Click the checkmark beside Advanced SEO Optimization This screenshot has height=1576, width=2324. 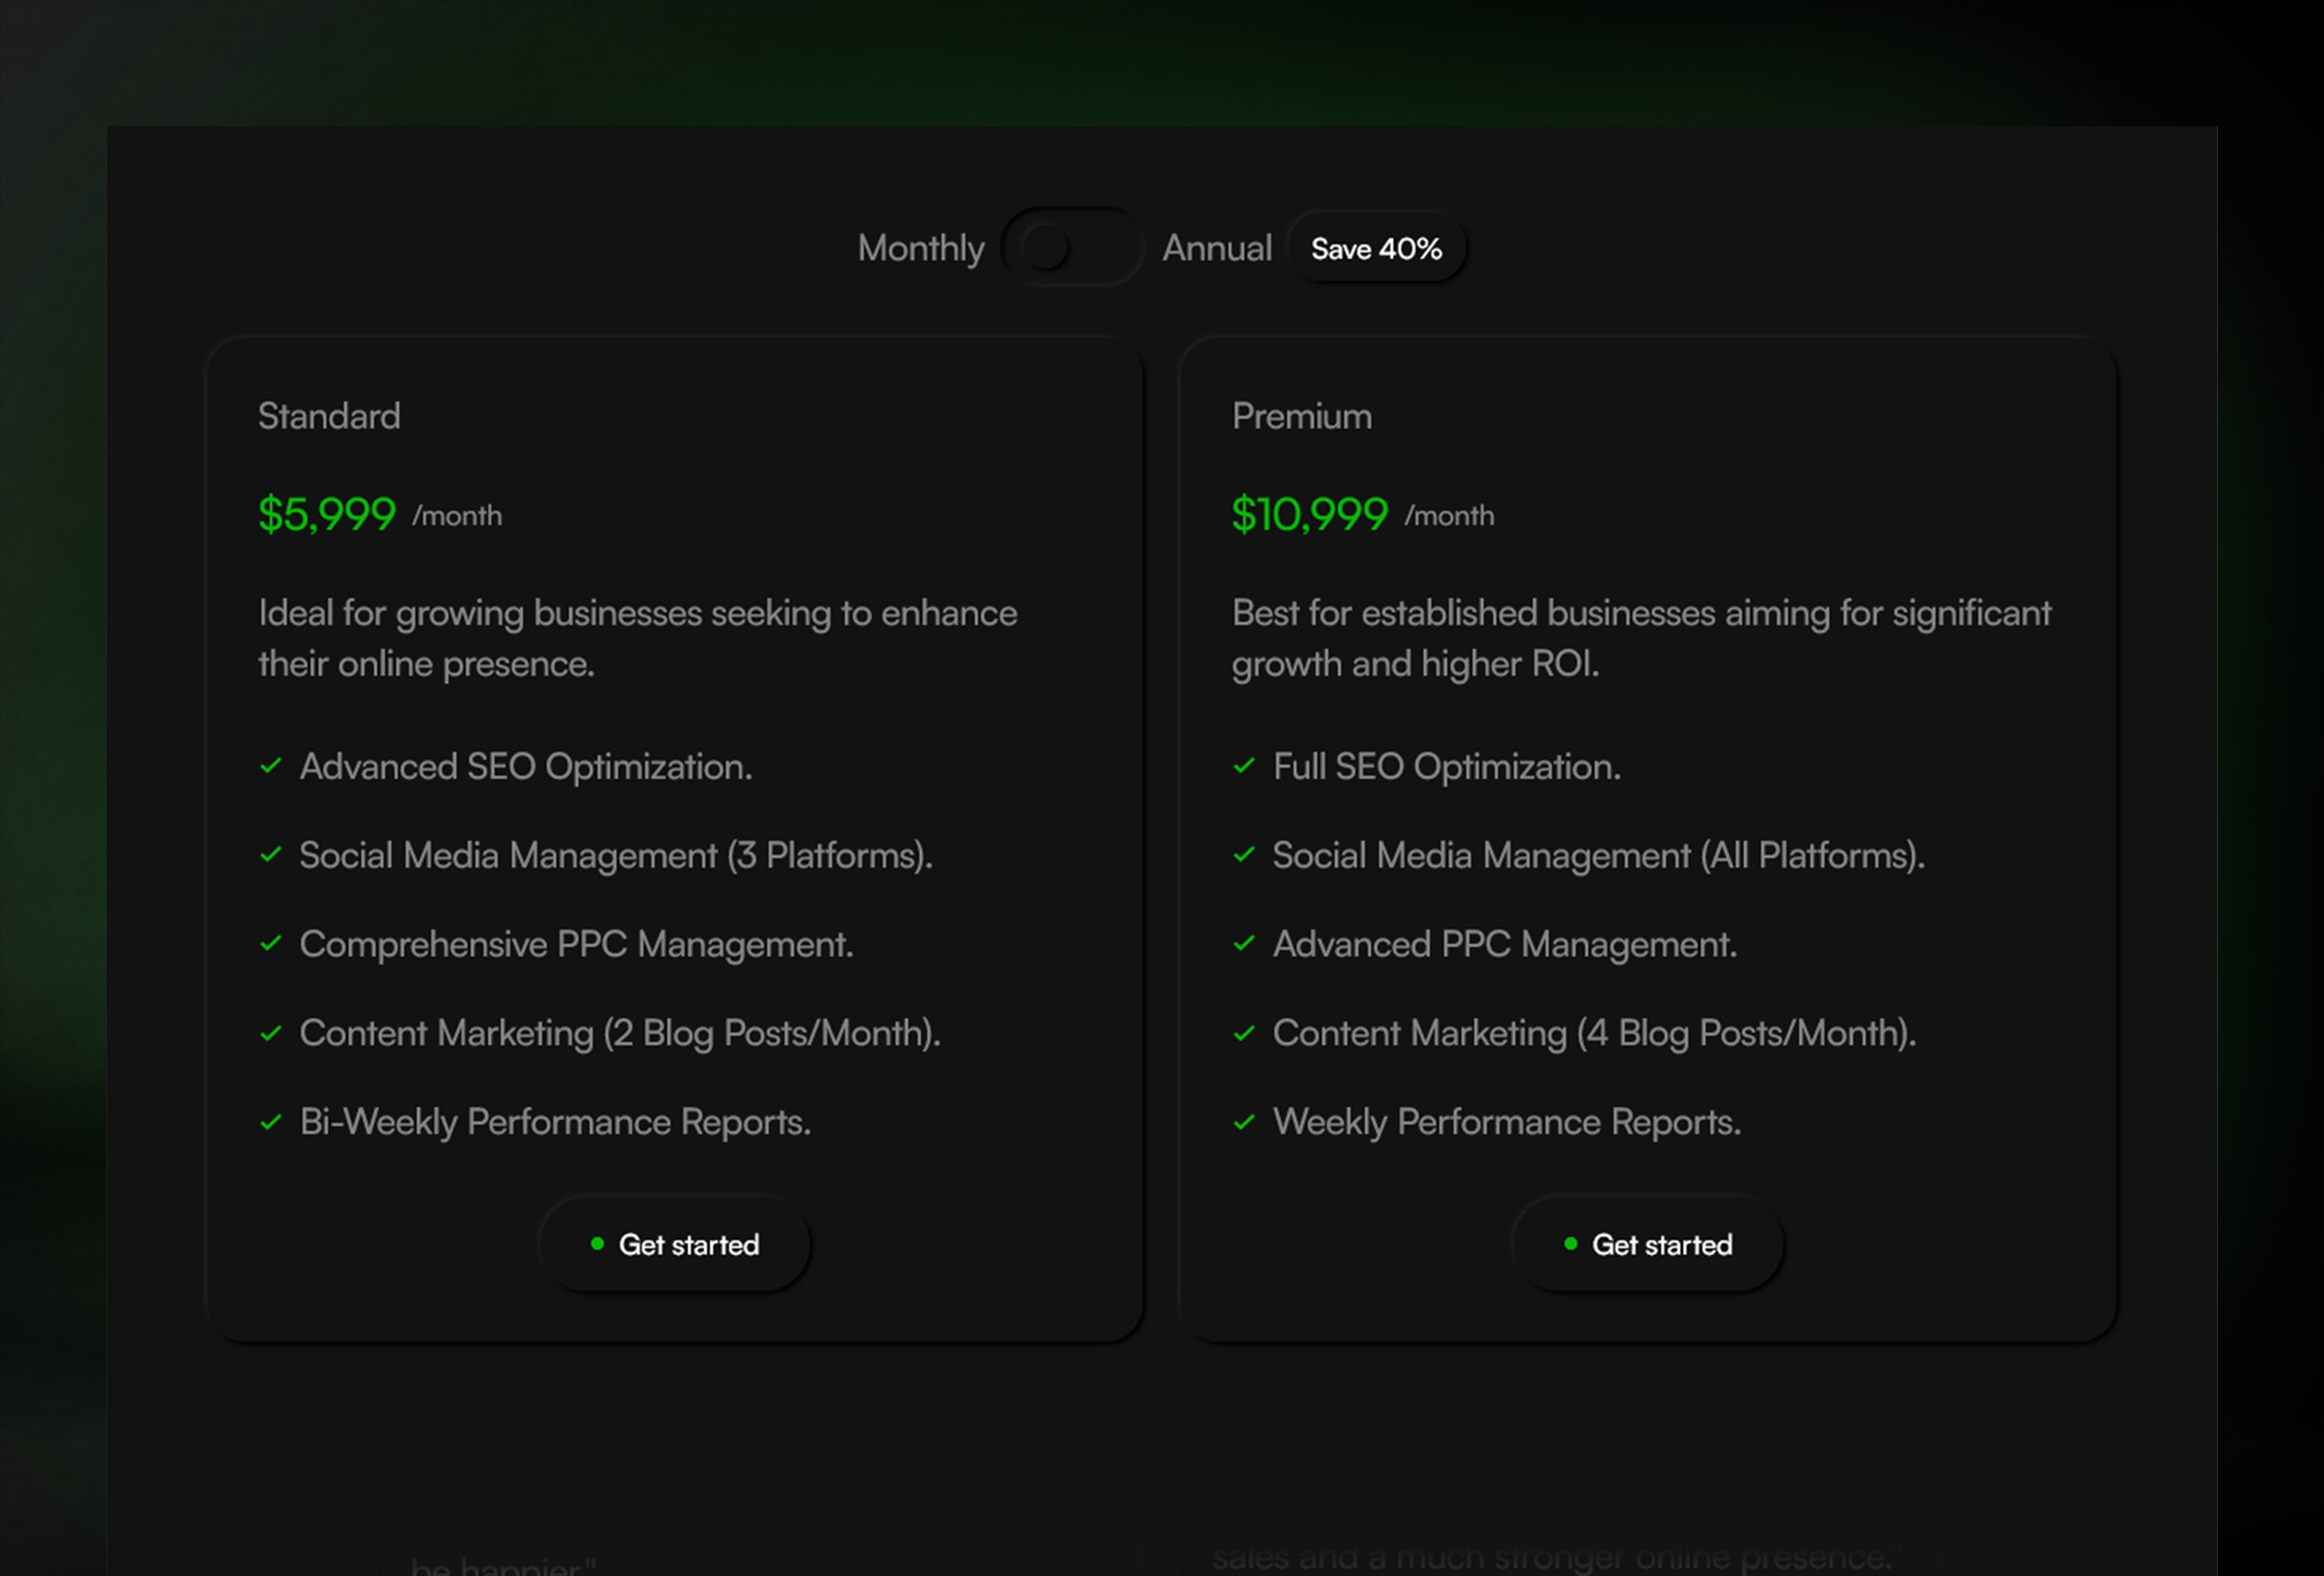click(x=270, y=766)
